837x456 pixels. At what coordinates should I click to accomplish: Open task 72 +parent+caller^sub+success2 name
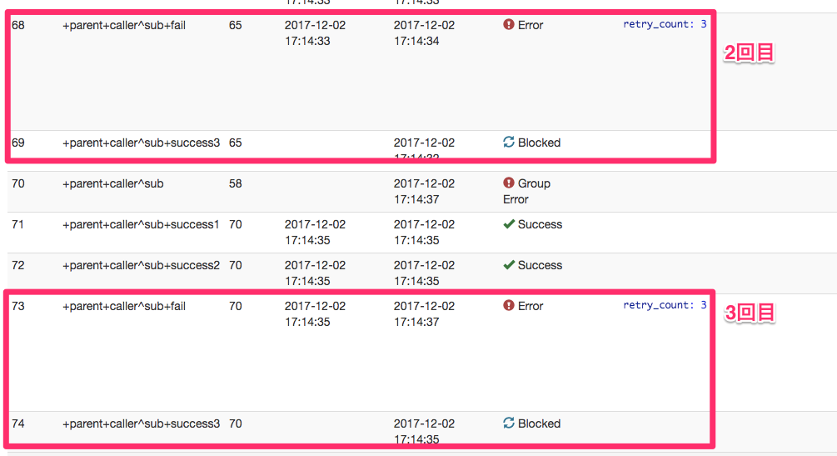coord(141,265)
